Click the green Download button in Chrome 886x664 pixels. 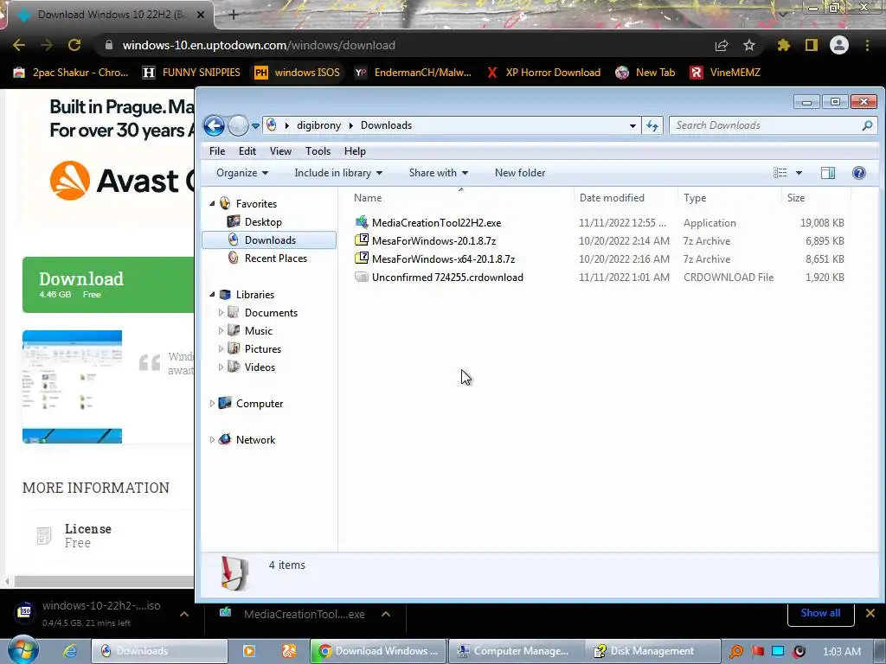[108, 284]
